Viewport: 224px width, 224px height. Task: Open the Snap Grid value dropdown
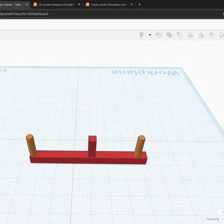click(222, 219)
